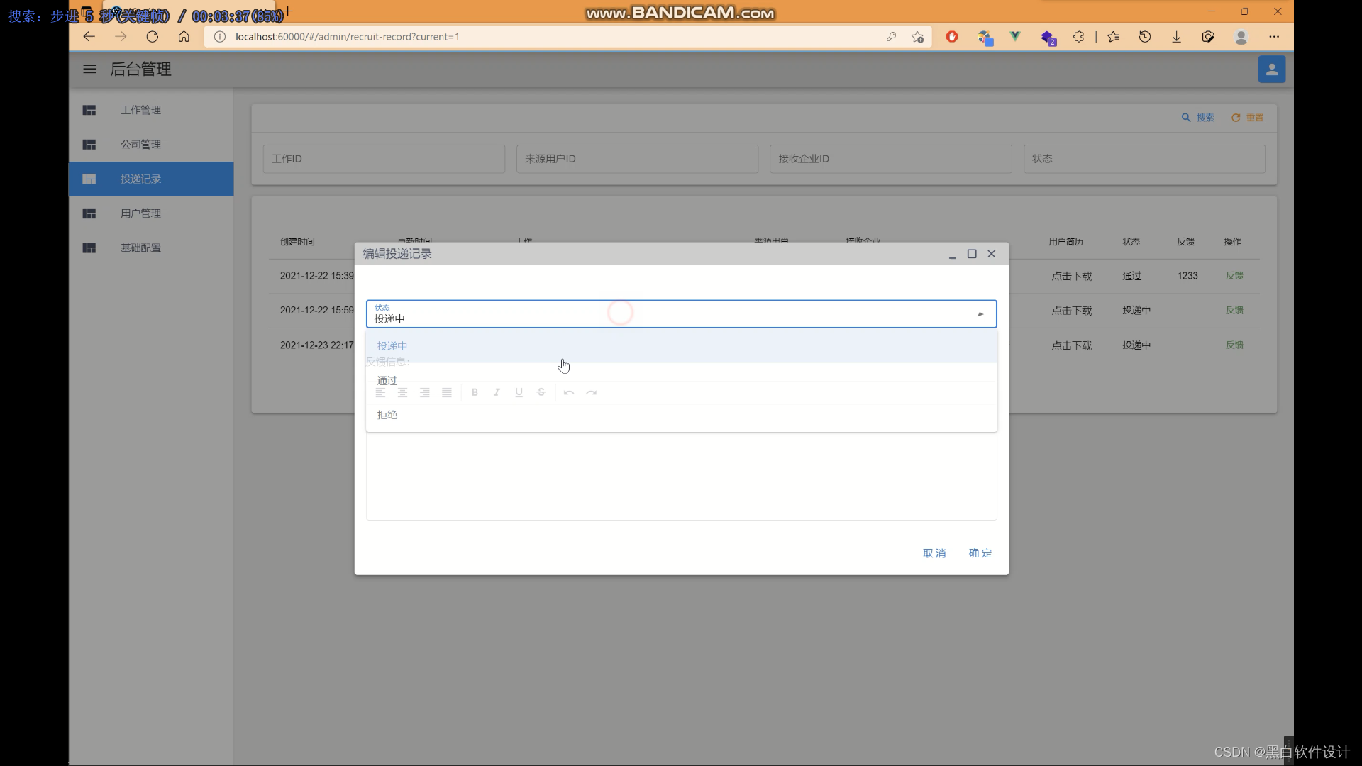Screen dimensions: 1362x766
Task: Toggle italic formatting in feedback editor
Action: tap(497, 392)
